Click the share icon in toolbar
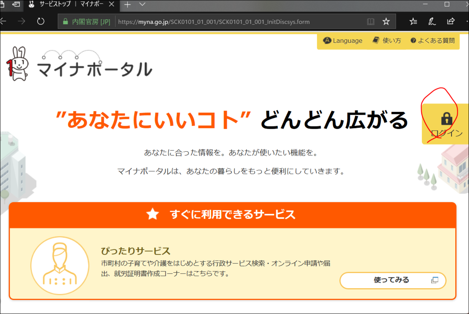The width and height of the screenshot is (469, 314). 450,21
